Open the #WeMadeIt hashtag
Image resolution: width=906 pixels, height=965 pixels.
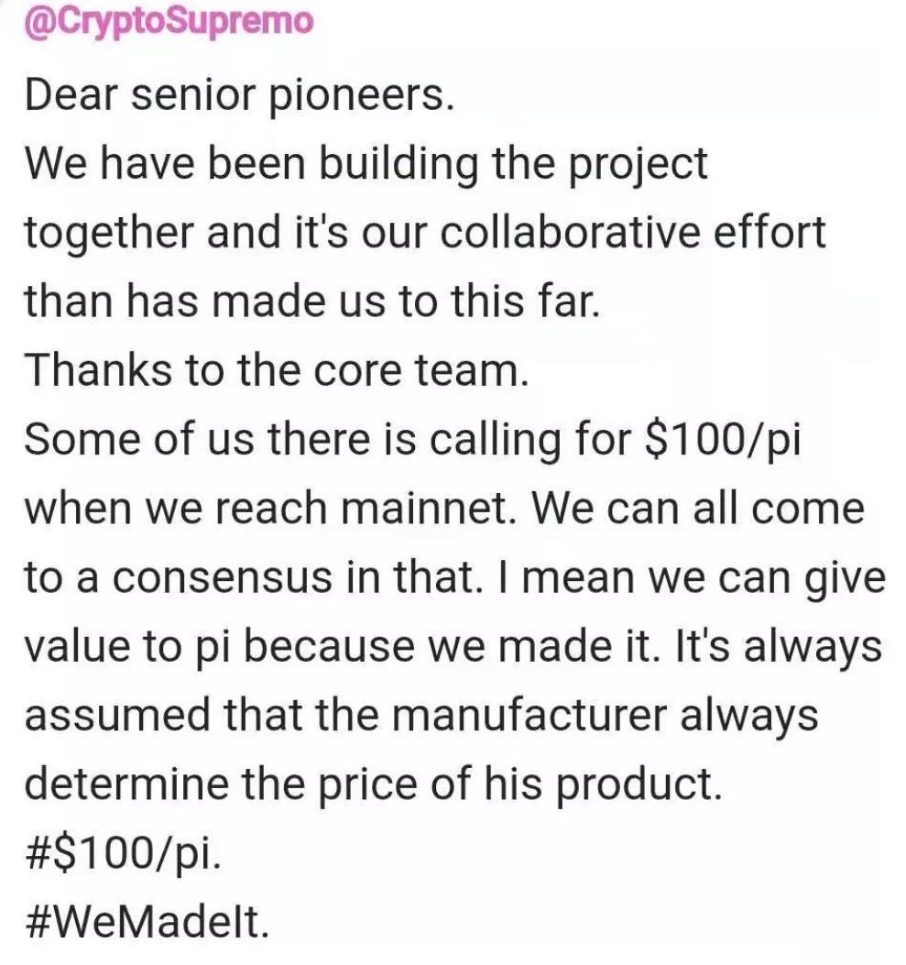(147, 922)
